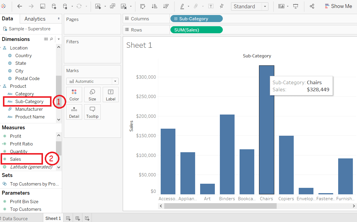Click the group members paperclip icon
The width and height of the screenshot is (357, 222).
pos(196,6)
